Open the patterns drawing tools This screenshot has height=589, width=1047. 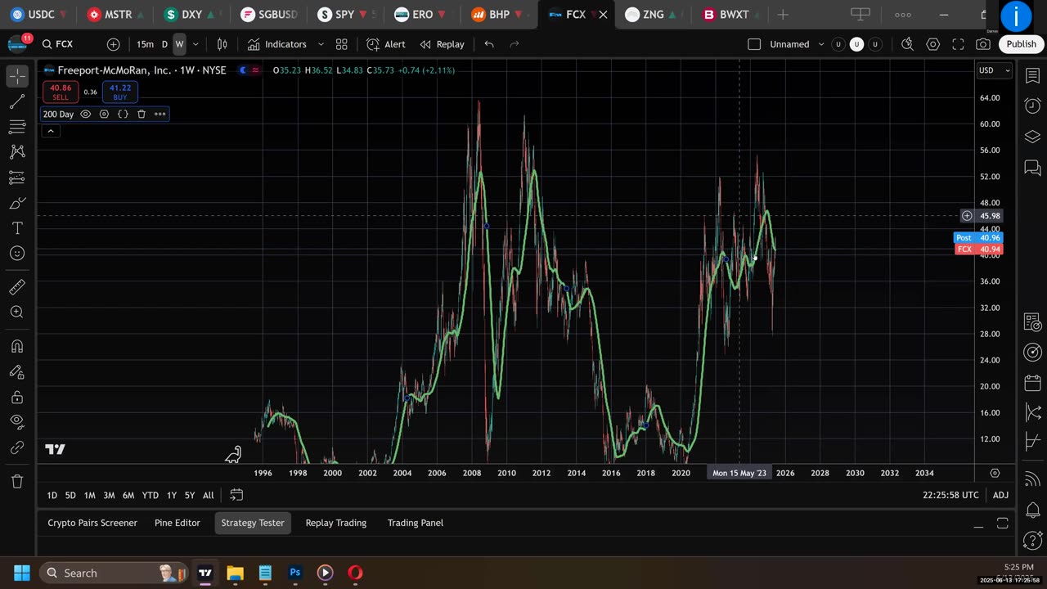point(17,152)
